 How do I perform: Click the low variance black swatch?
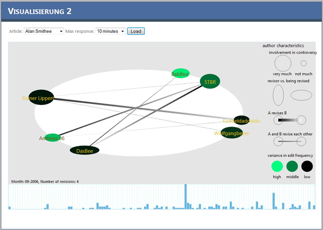click(307, 166)
